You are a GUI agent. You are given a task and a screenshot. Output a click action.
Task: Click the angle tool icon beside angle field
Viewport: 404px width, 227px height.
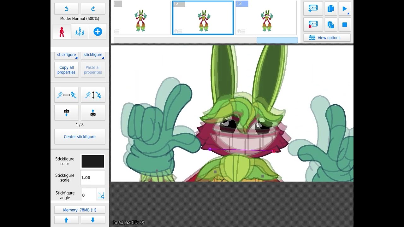pos(101,195)
